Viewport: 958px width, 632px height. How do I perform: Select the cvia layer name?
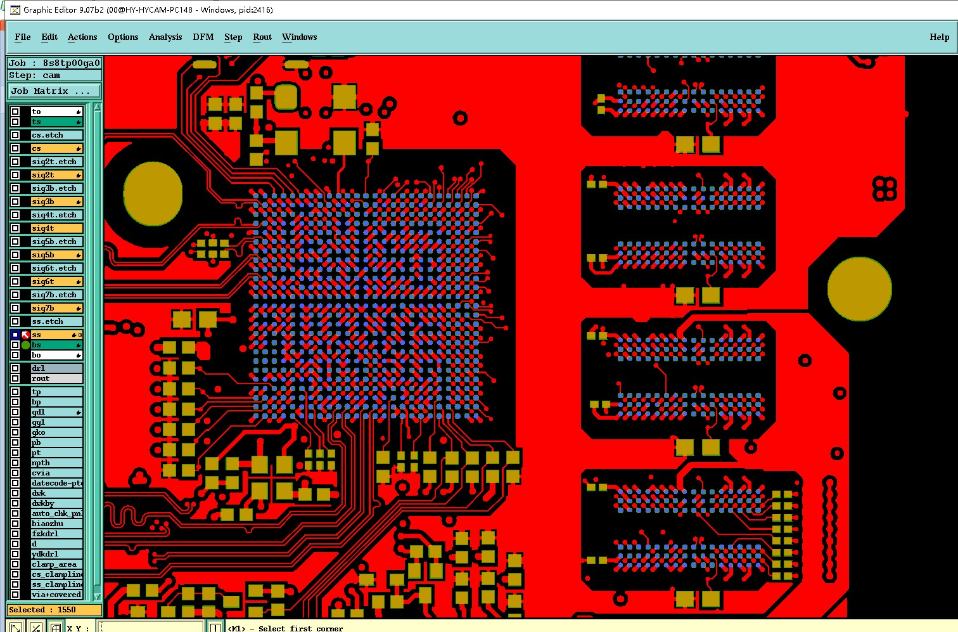57,473
